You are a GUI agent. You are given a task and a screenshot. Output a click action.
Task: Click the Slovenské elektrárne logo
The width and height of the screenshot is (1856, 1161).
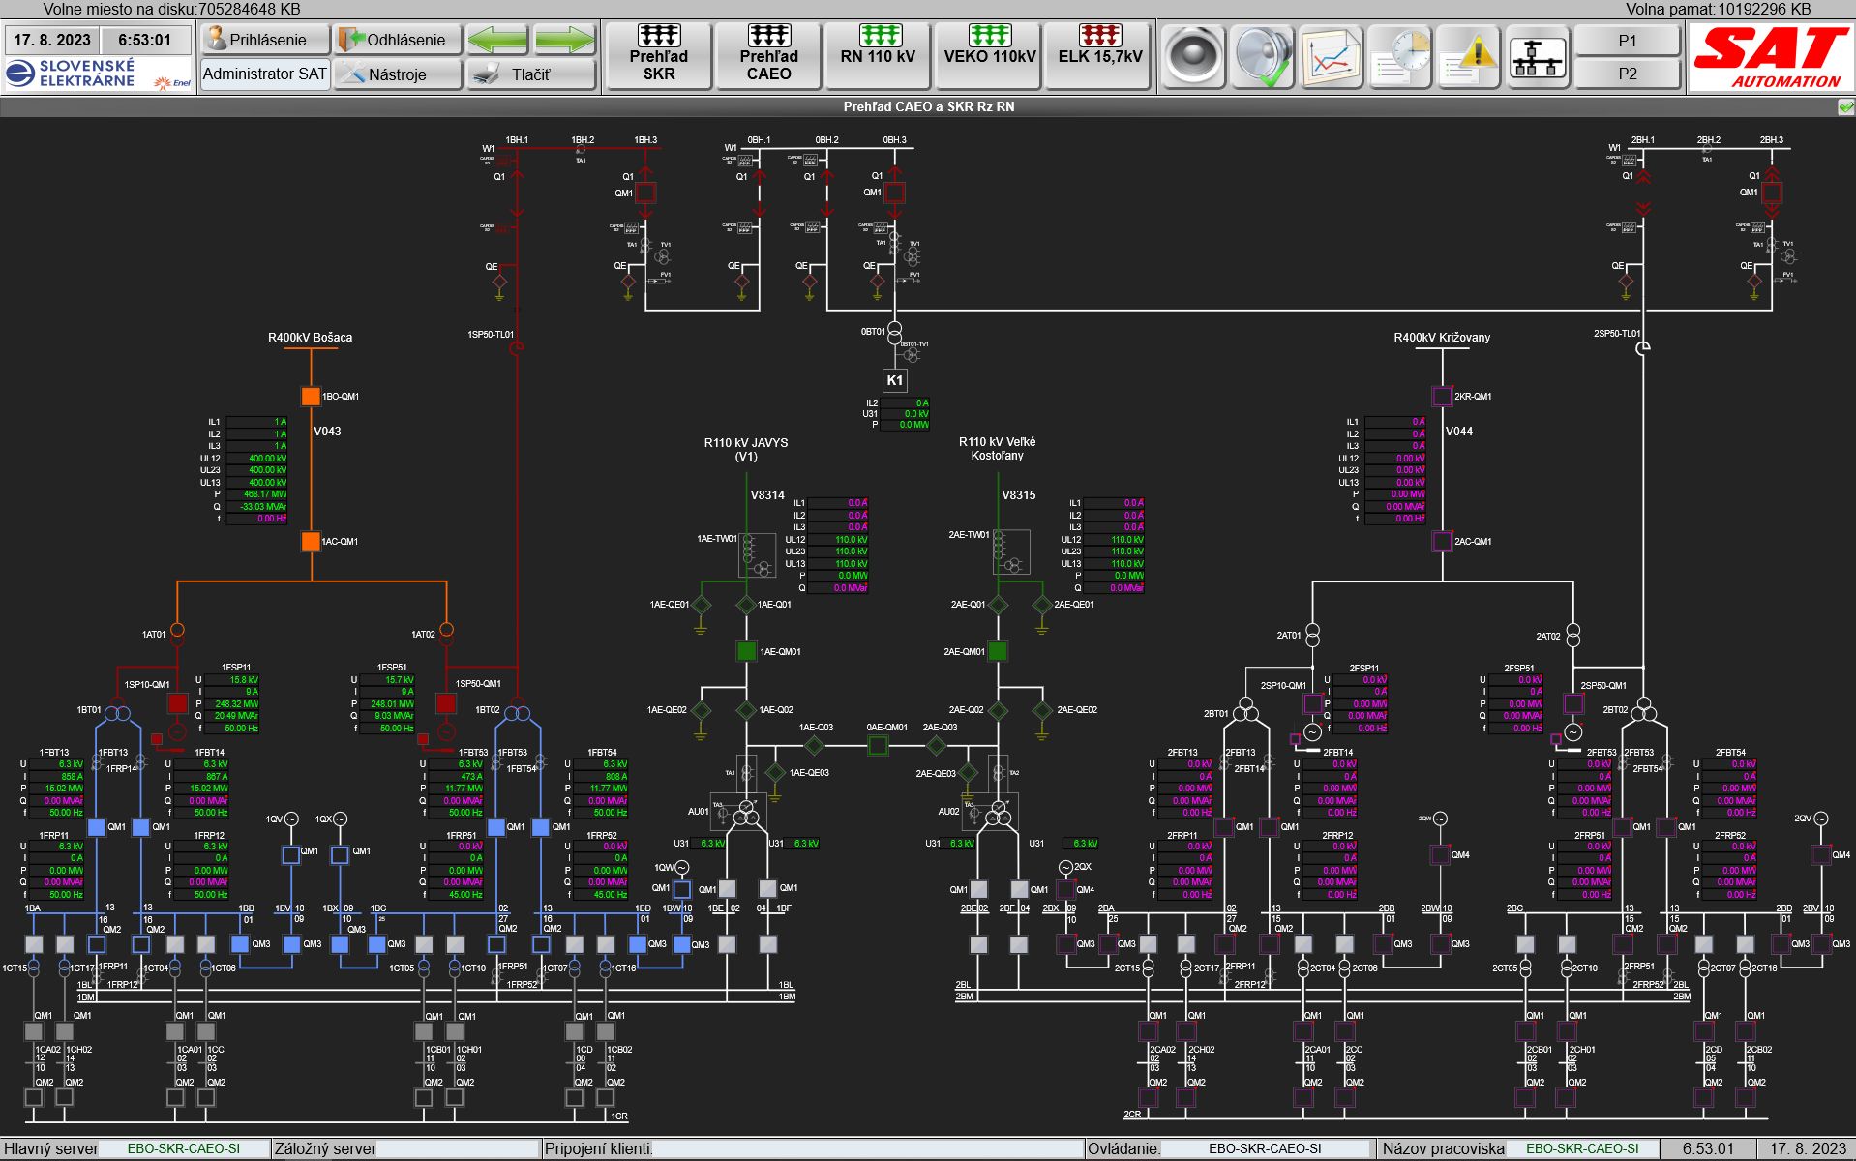pyautogui.click(x=100, y=74)
